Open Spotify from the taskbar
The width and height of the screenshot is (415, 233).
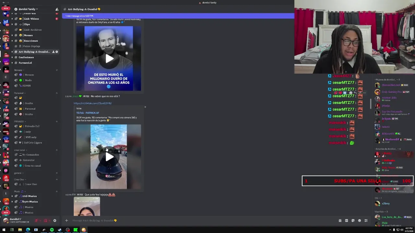[x=52, y=230]
